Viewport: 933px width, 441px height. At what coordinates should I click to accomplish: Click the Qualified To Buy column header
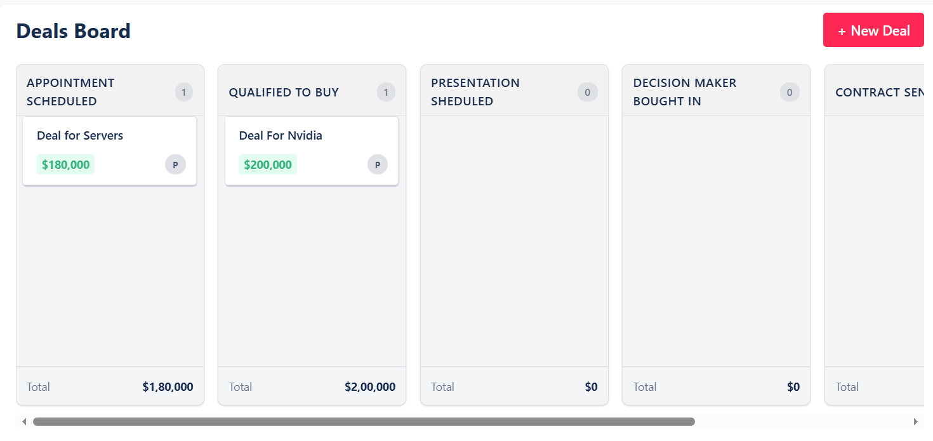coord(284,92)
